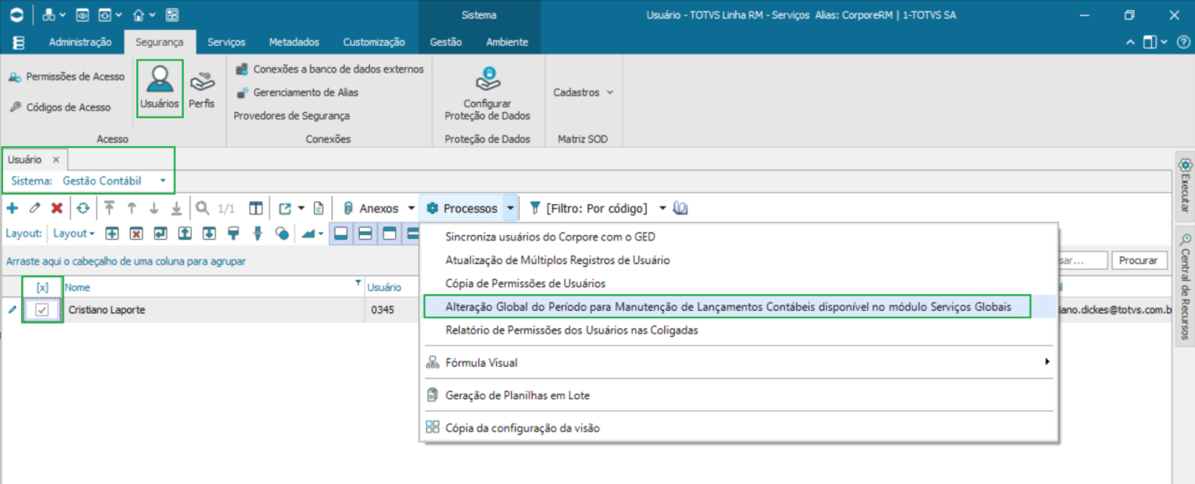Click the export arrow icon in toolbar

pyautogui.click(x=284, y=209)
